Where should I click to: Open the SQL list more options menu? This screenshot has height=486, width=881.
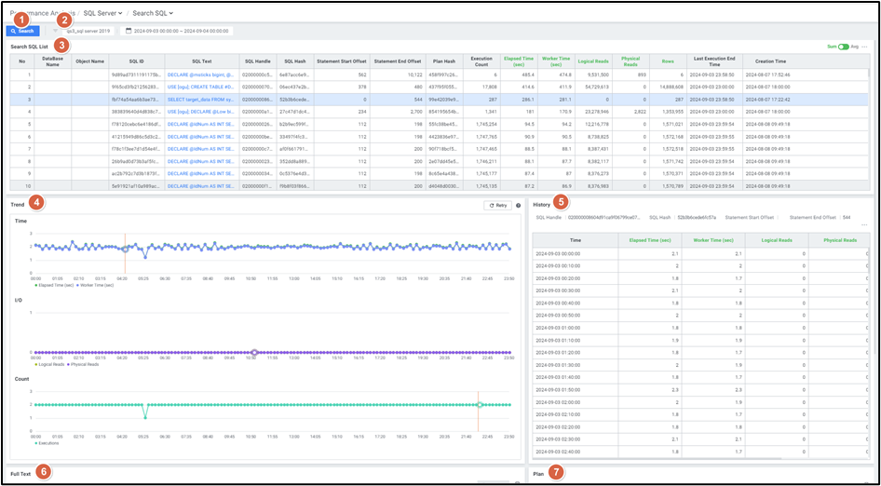866,46
